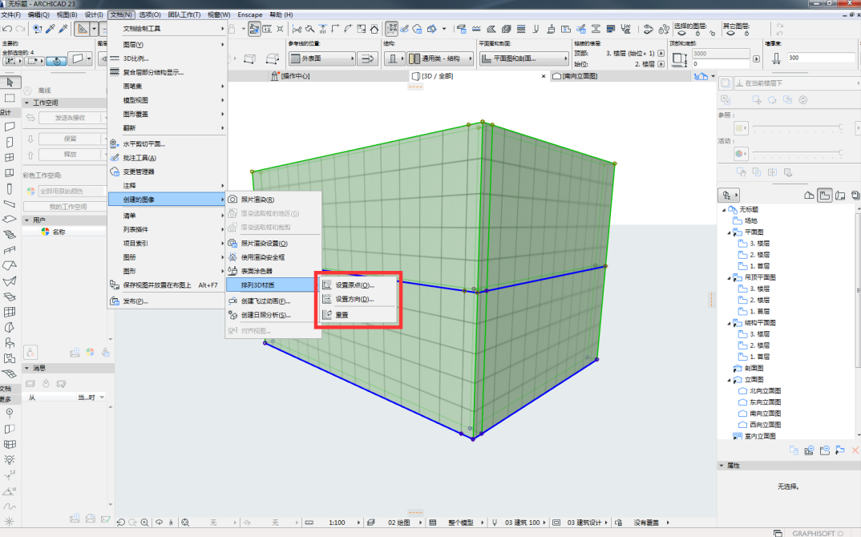Collapse the 工作空间 panel section

26,103
